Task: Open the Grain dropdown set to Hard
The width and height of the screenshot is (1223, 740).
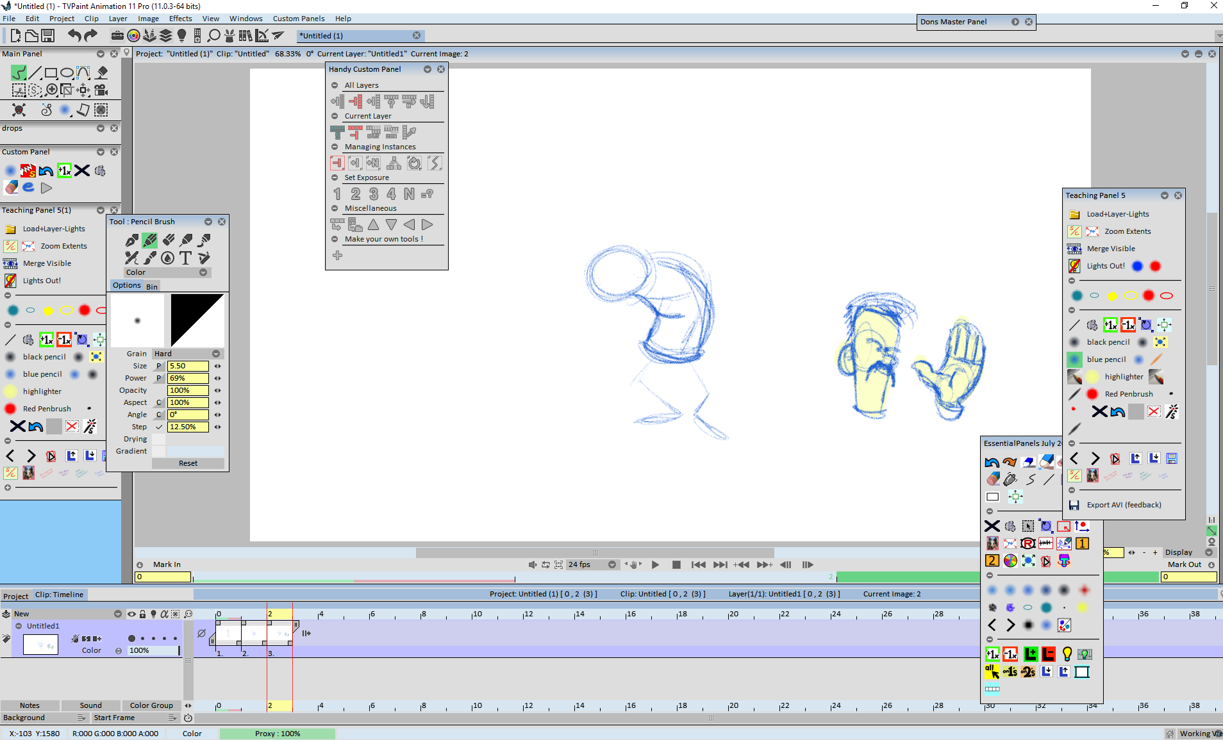Action: (x=187, y=354)
